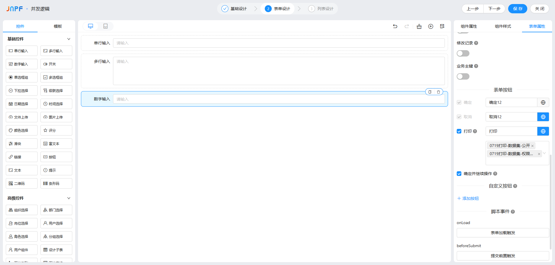Open the 表单属性 tab

coord(537,26)
